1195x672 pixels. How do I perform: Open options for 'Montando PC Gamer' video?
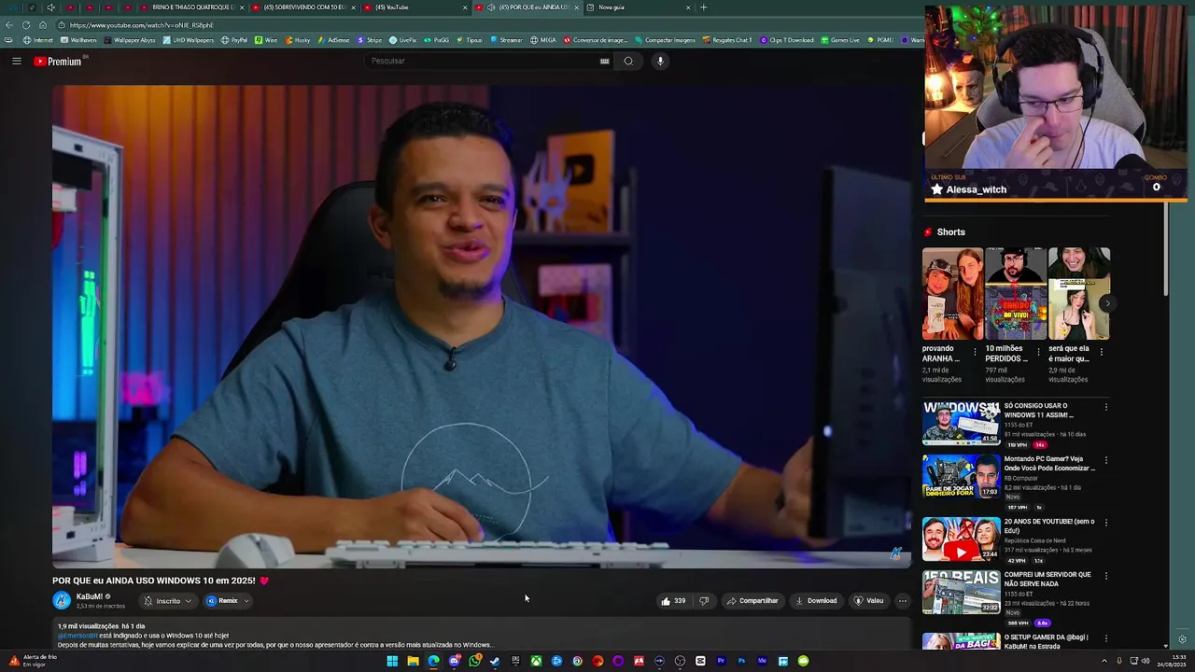(x=1106, y=460)
